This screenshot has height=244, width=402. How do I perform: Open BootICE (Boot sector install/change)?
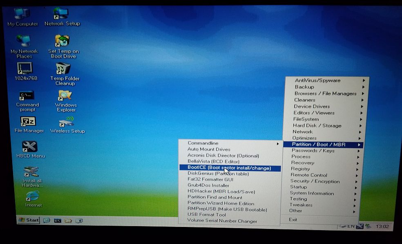230,168
